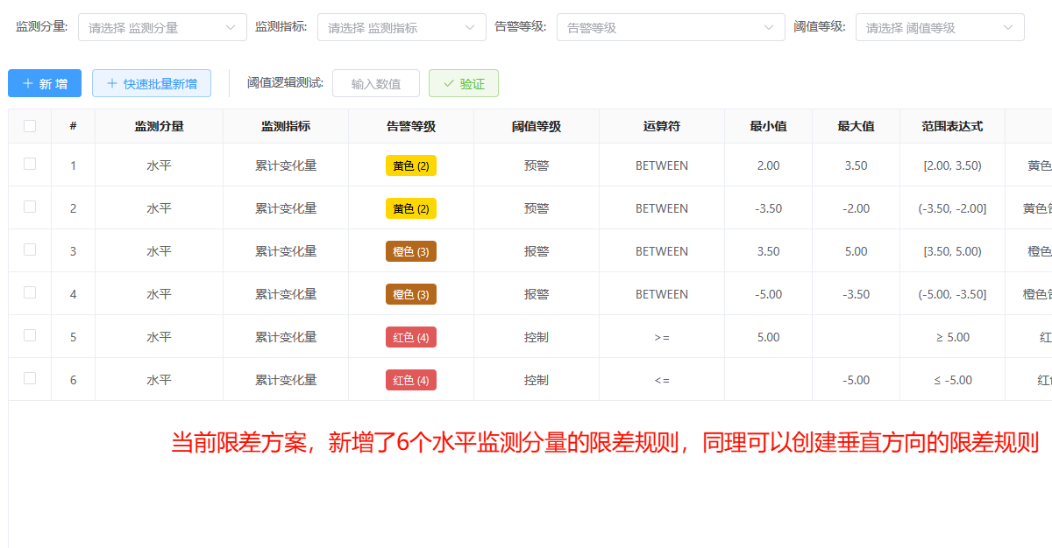Viewport: 1052px width, 548px height.
Task: Click the checkmark icon on 验证 button
Action: pyautogui.click(x=449, y=84)
